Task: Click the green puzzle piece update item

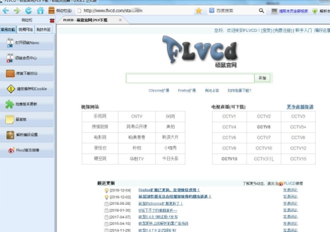Action: click(x=27, y=104)
